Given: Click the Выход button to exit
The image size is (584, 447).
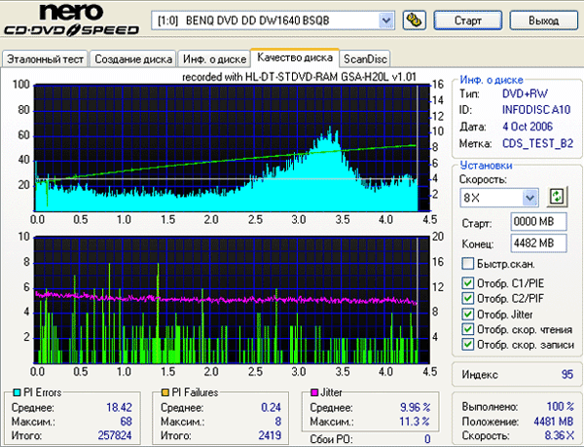Looking at the screenshot, I should [x=545, y=19].
